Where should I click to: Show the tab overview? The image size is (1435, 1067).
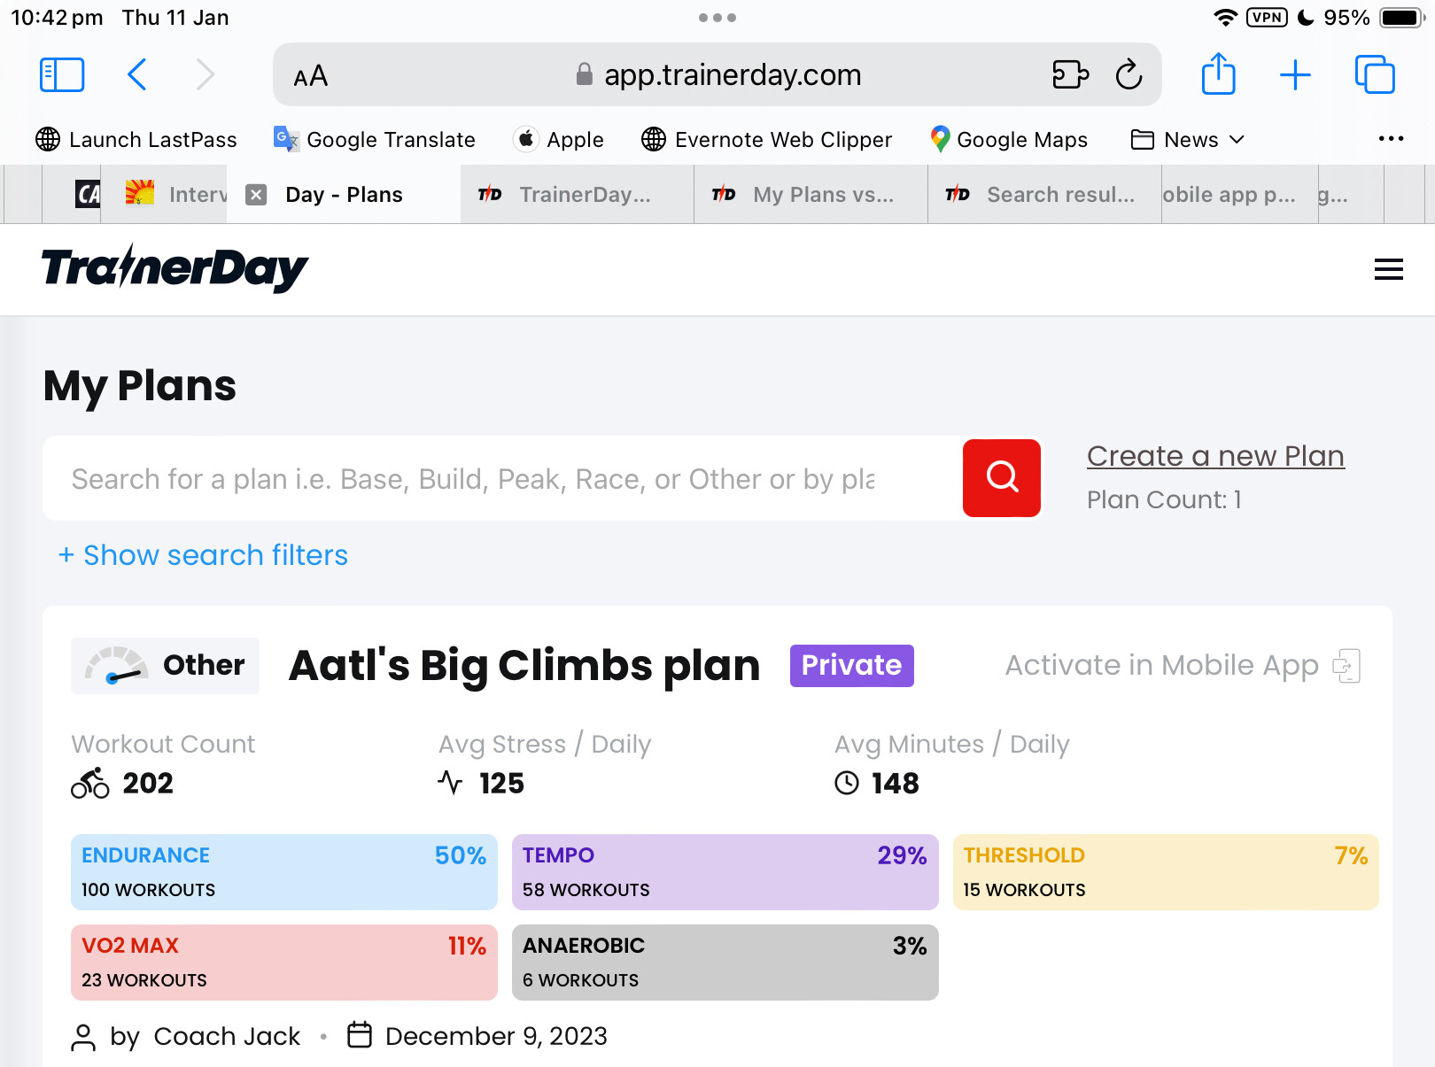(x=1375, y=74)
